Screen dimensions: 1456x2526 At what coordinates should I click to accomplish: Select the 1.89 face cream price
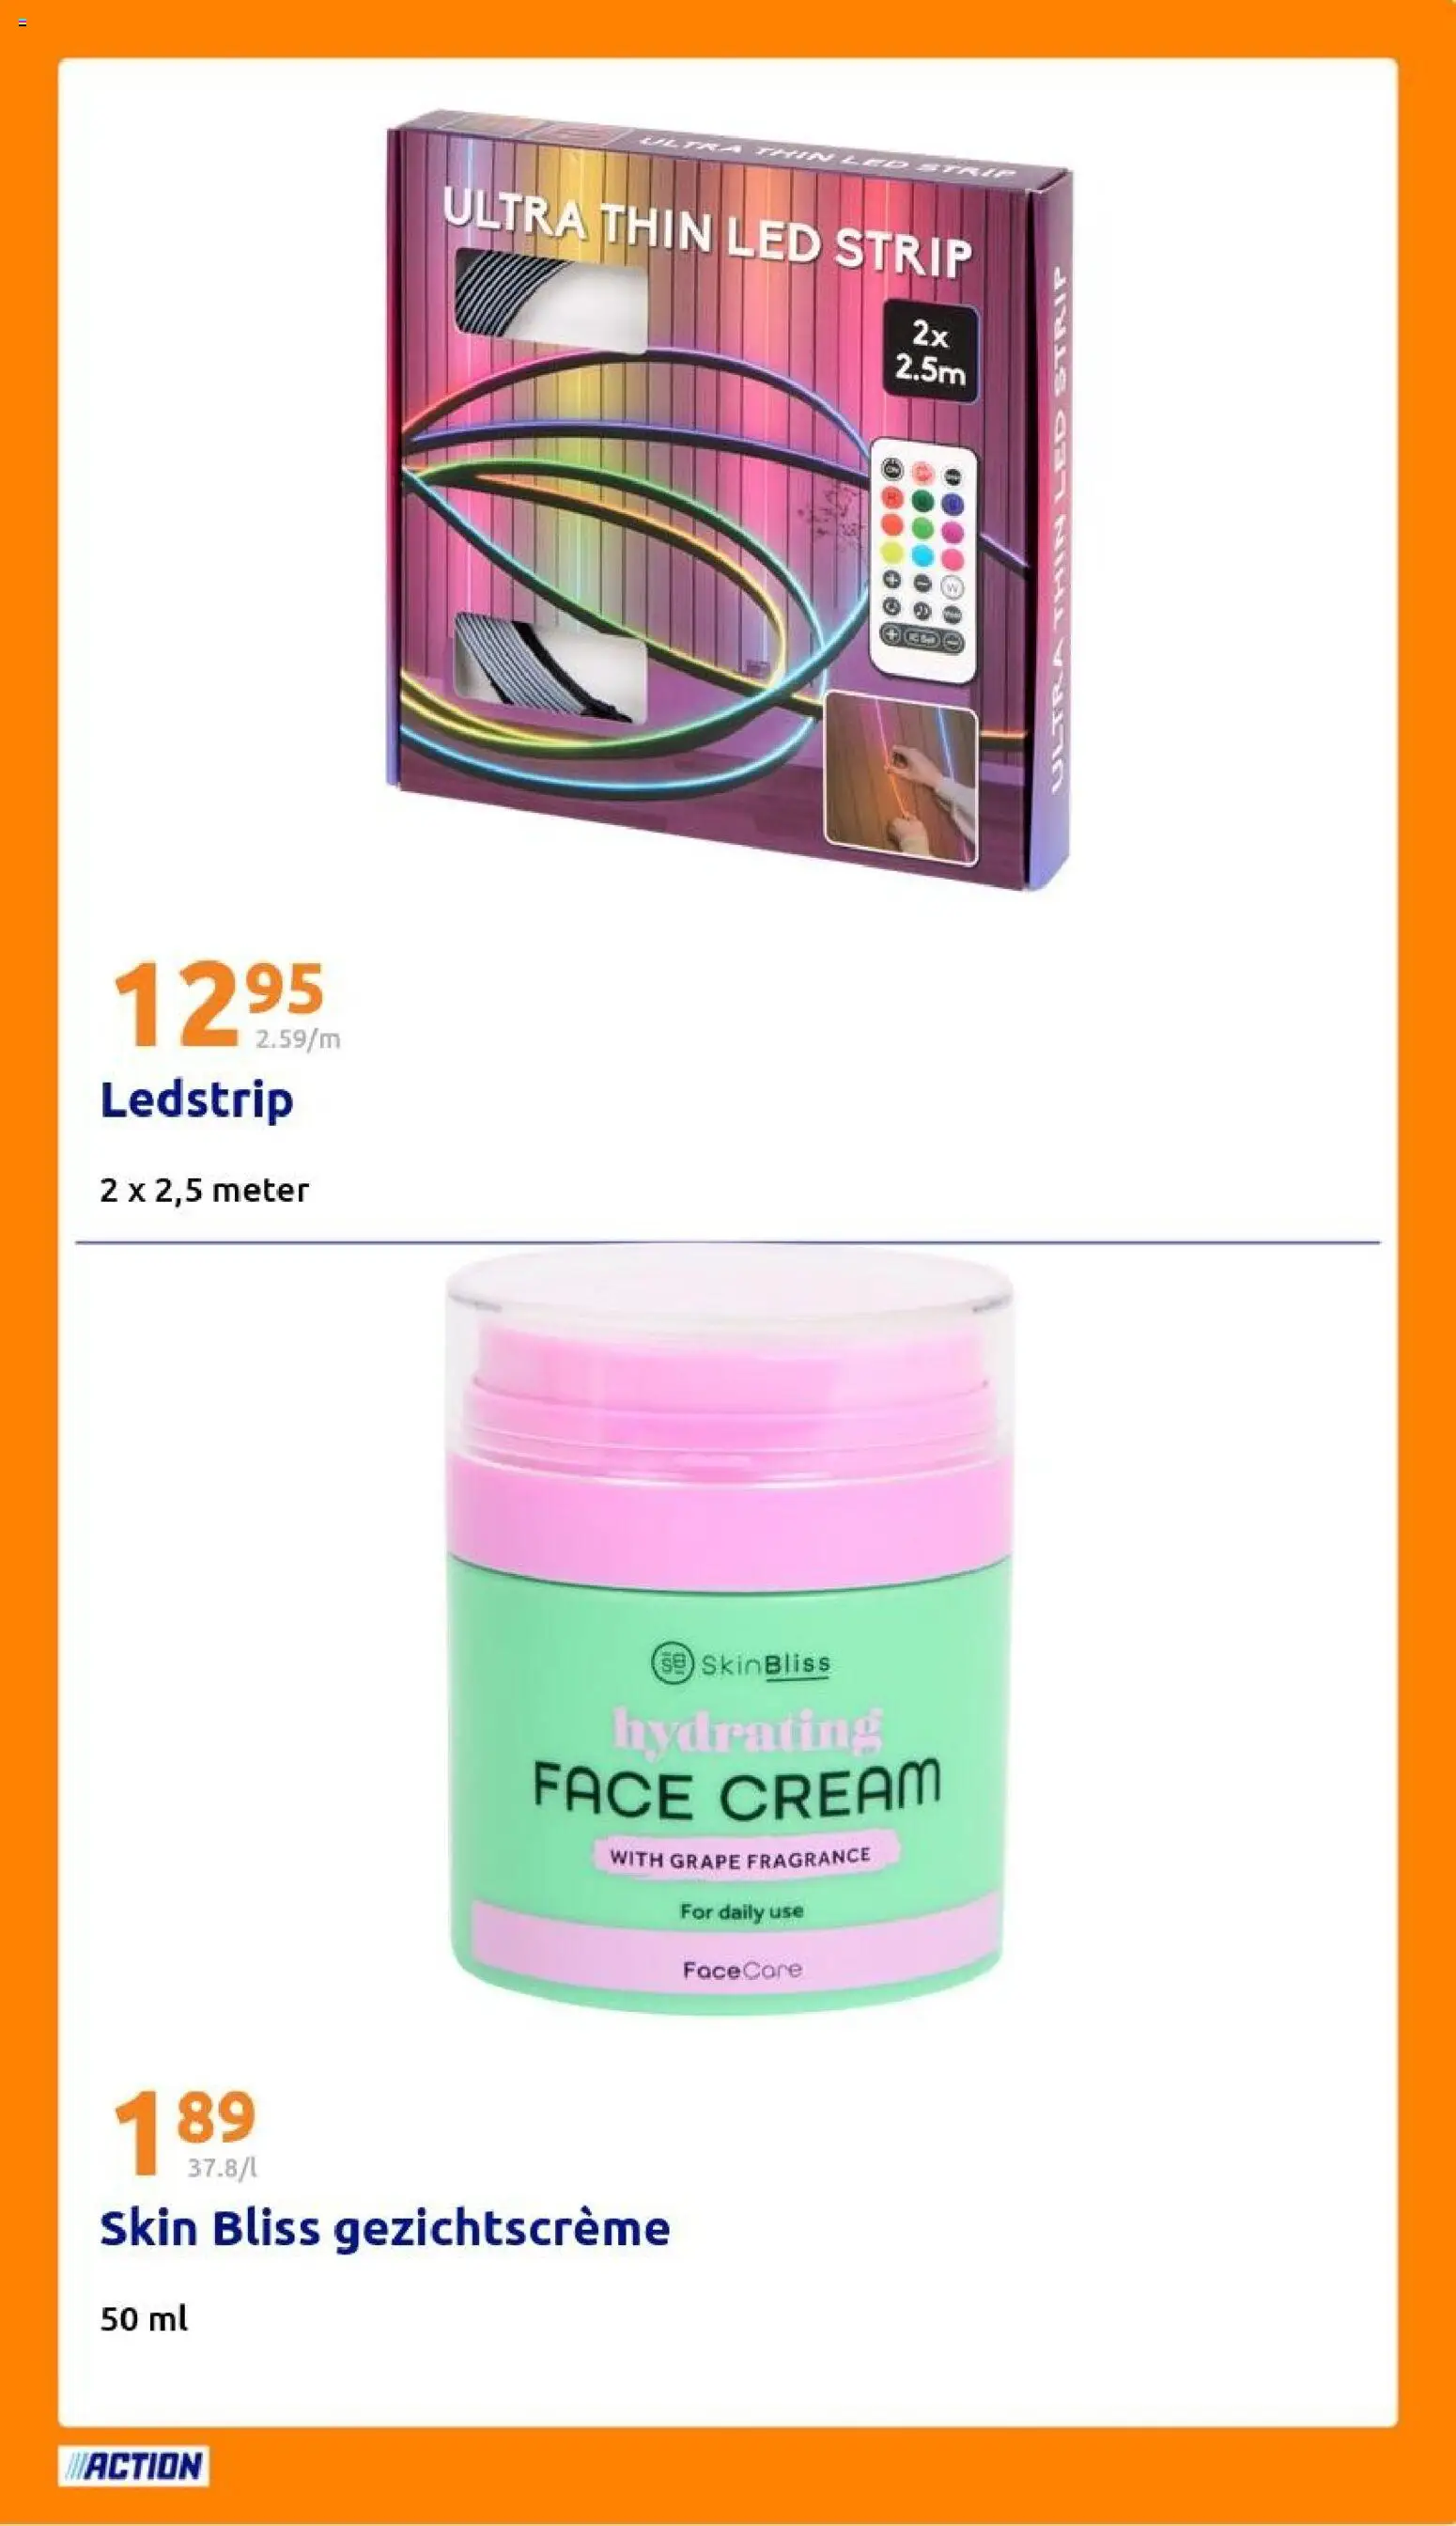click(185, 2132)
